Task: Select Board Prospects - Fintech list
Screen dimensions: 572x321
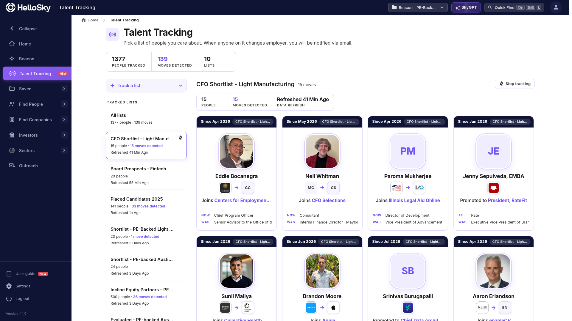Action: pos(146,175)
